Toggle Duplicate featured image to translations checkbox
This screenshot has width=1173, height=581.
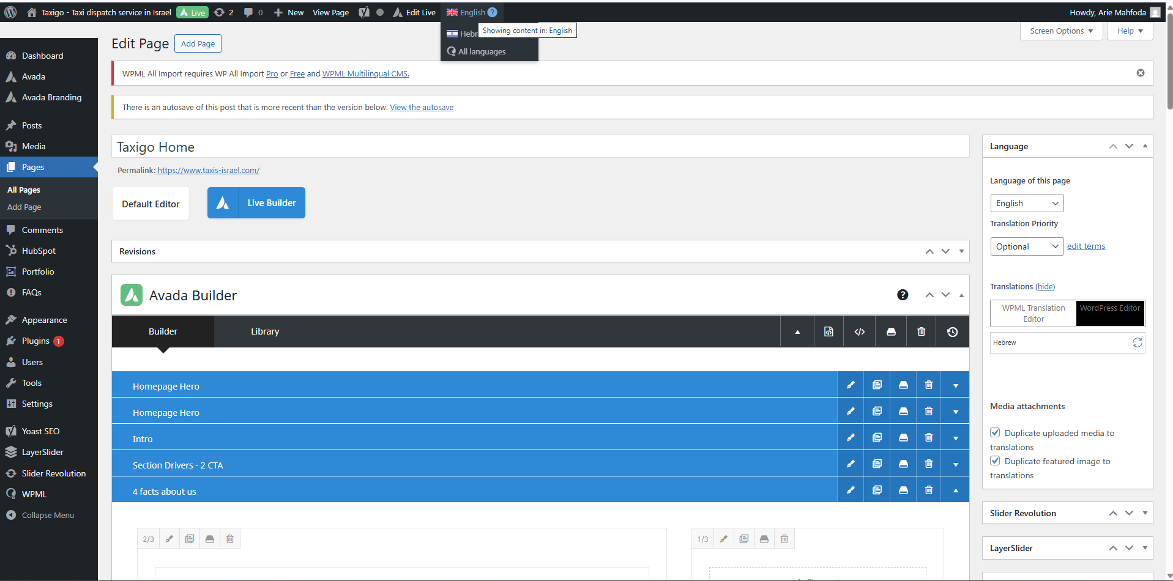tap(995, 461)
